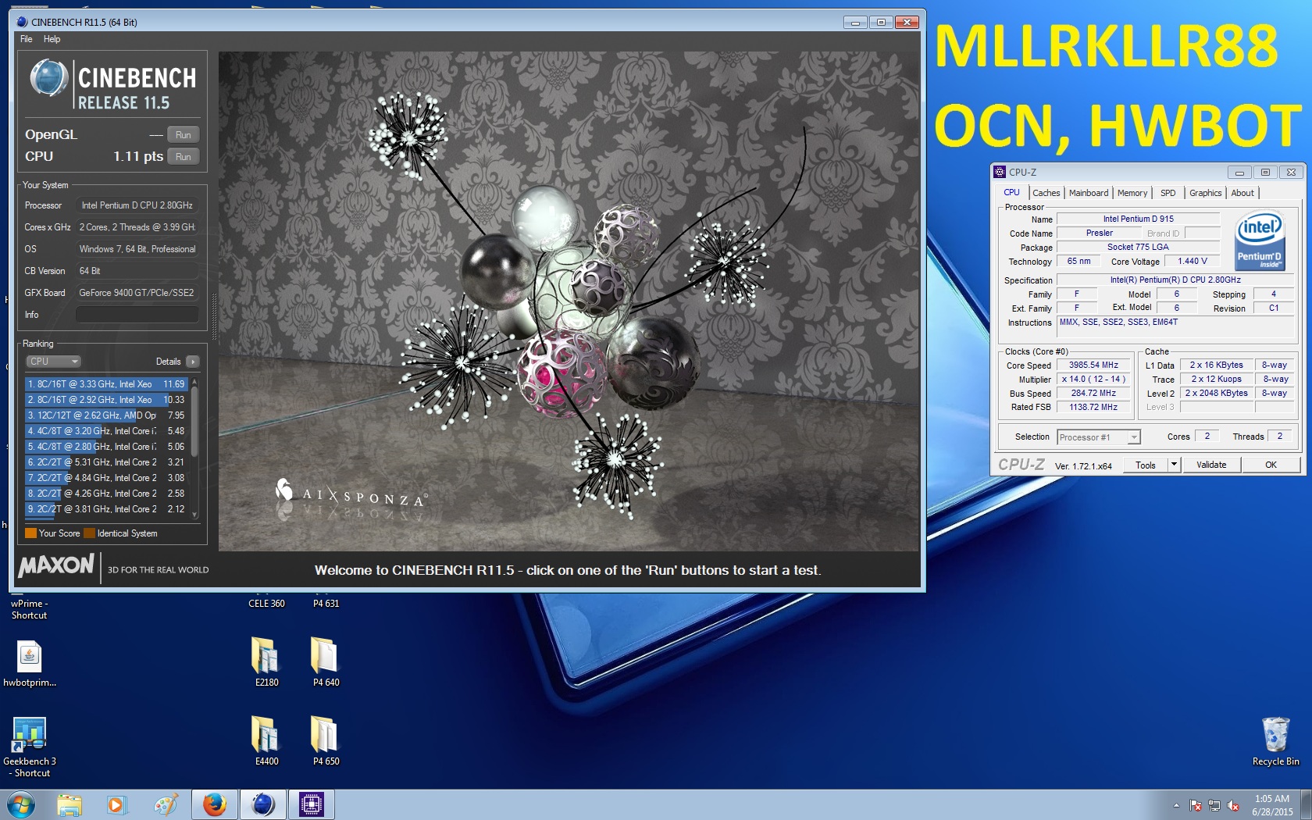Switch to the Caches tab in CPU-Z
Screen dimensions: 1312x820
(x=1046, y=193)
